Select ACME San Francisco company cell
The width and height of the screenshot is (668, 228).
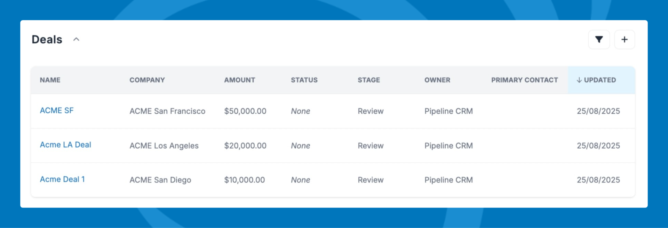click(x=167, y=111)
